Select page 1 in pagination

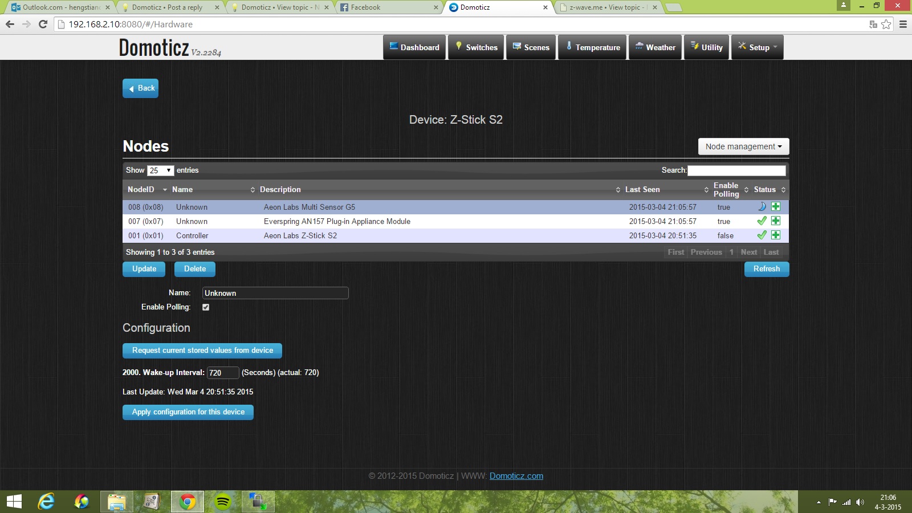coord(731,252)
